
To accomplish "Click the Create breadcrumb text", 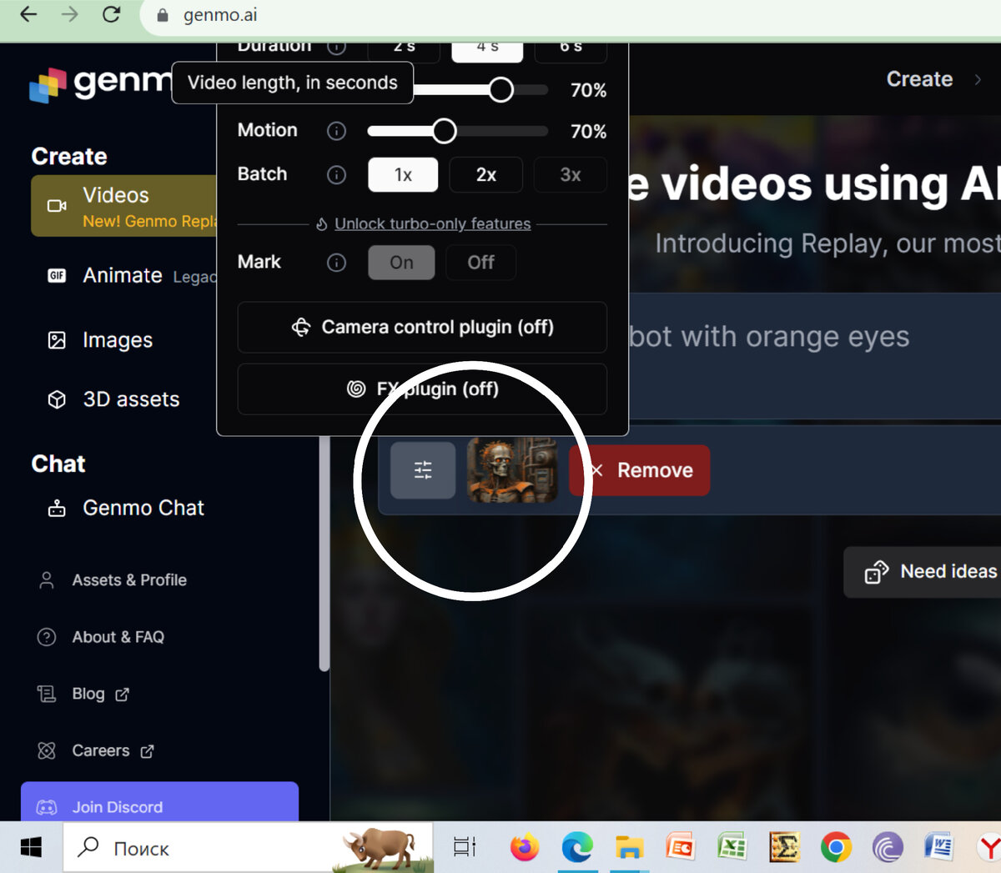I will [919, 79].
